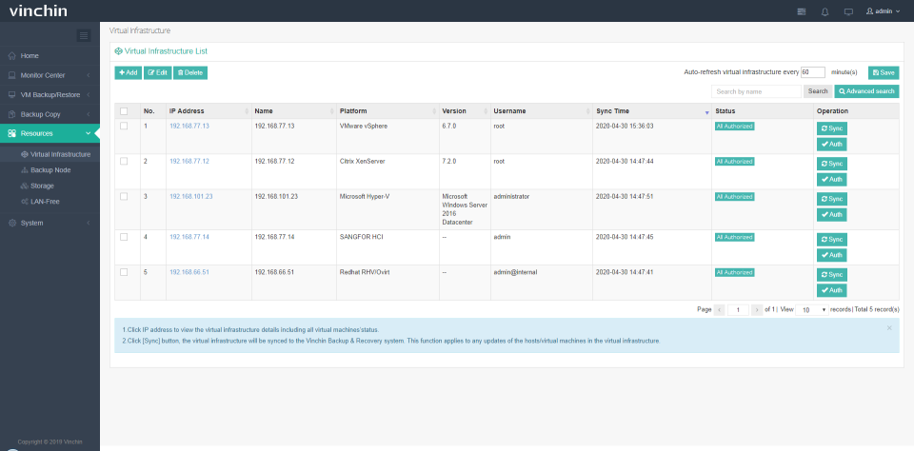
Task: Click the Delete button
Action: coord(190,73)
